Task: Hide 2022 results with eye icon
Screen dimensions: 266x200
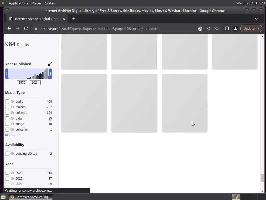Action: click(12, 179)
